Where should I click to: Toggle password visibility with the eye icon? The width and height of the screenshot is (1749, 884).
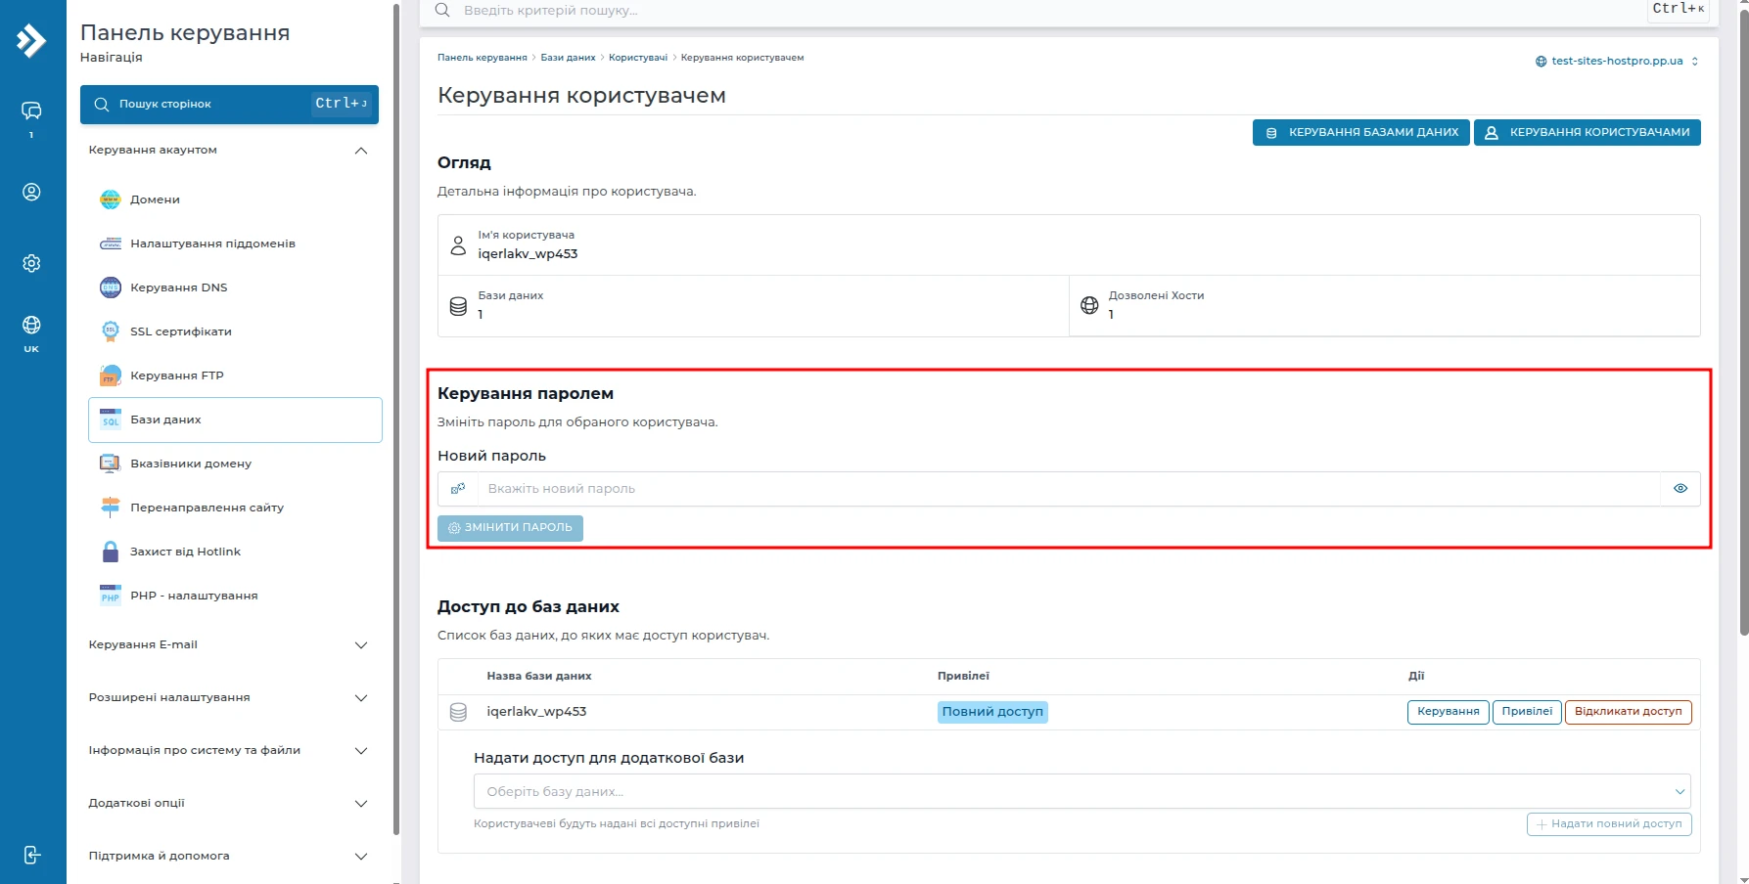1680,489
